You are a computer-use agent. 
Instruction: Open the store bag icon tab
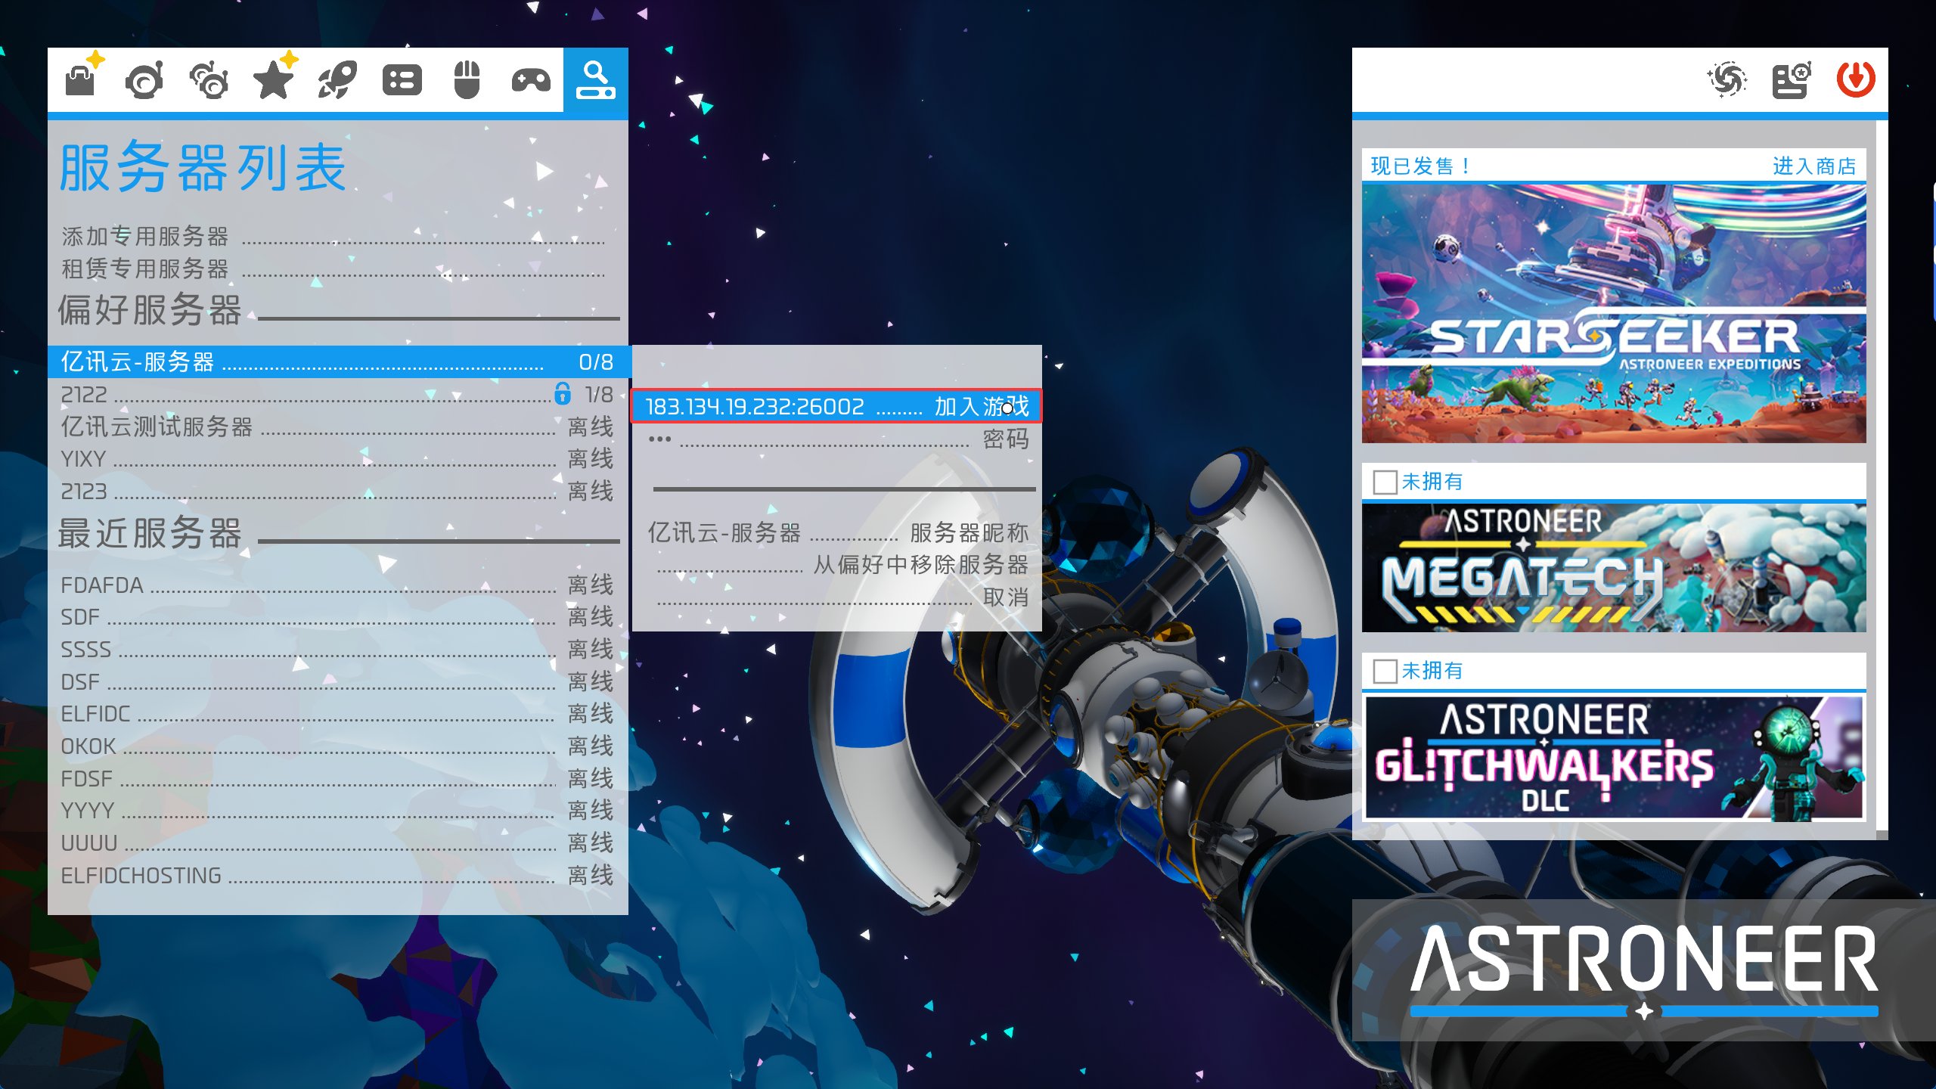pyautogui.click(x=81, y=79)
